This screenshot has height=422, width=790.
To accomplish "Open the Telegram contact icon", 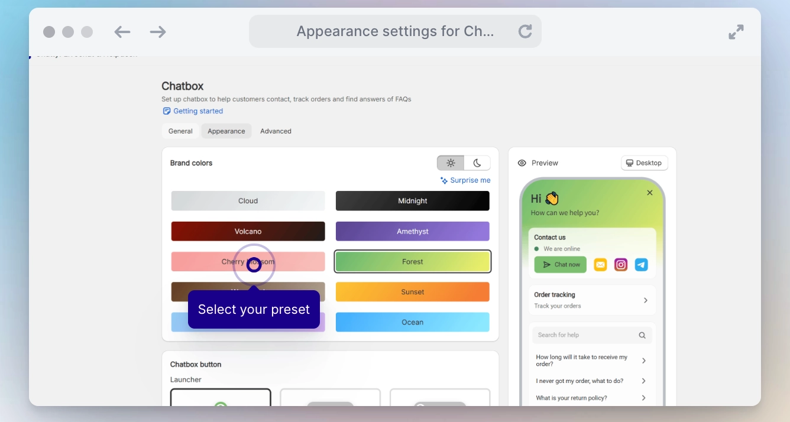I will pos(642,265).
